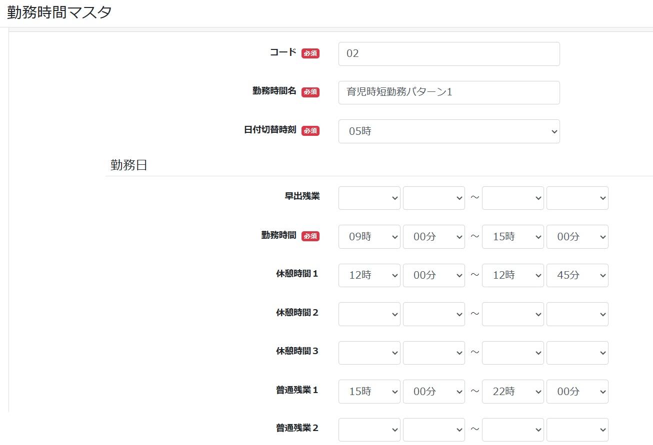This screenshot has height=445, width=653.
Task: Open 普通残業1 end minute 00分 dropdown
Action: [x=577, y=392]
